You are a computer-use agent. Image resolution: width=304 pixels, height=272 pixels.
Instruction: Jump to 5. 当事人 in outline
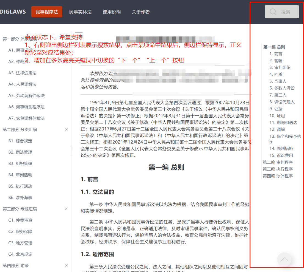click(x=278, y=81)
